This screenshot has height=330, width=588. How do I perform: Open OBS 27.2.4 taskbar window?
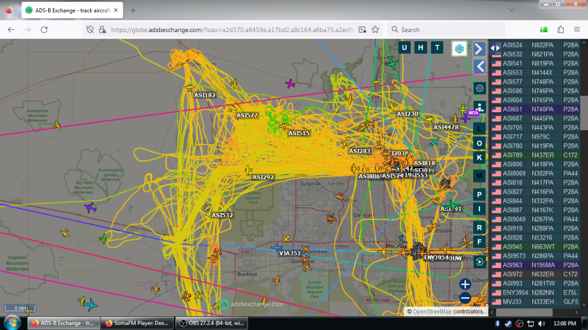click(x=212, y=323)
